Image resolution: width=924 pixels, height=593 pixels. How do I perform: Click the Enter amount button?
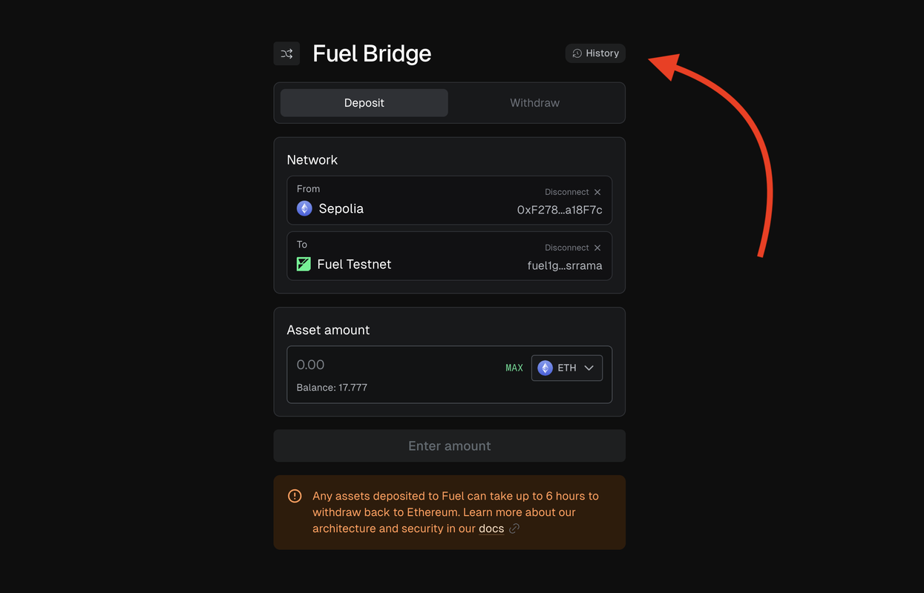450,446
